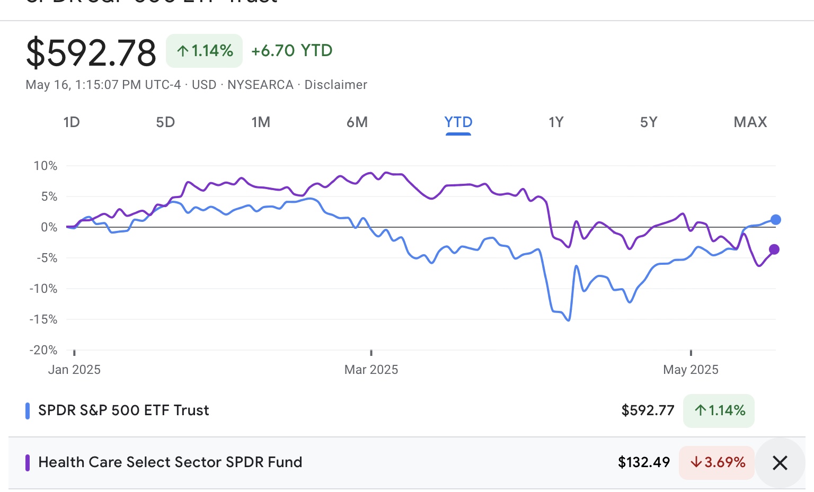This screenshot has height=492, width=814.
Task: Switch chart to 1Y view
Action: (556, 122)
